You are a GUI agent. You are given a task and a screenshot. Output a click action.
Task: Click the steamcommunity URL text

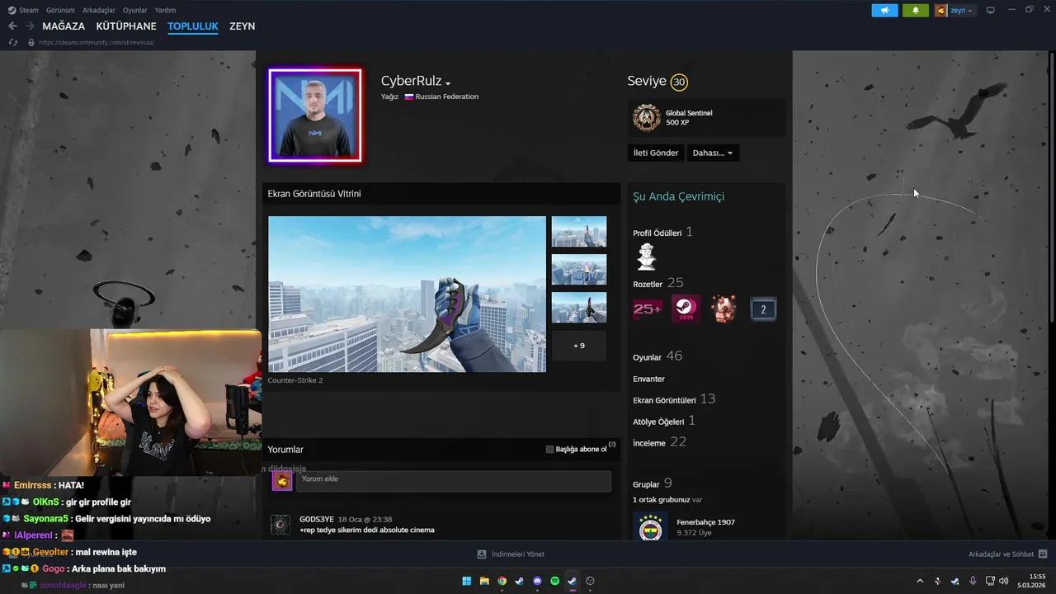coord(97,42)
